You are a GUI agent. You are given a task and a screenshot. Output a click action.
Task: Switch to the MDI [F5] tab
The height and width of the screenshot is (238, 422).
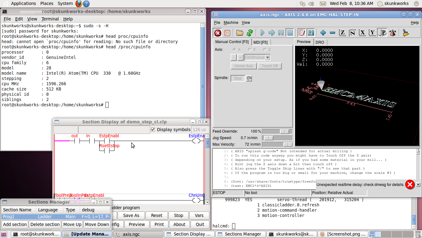tap(260, 42)
